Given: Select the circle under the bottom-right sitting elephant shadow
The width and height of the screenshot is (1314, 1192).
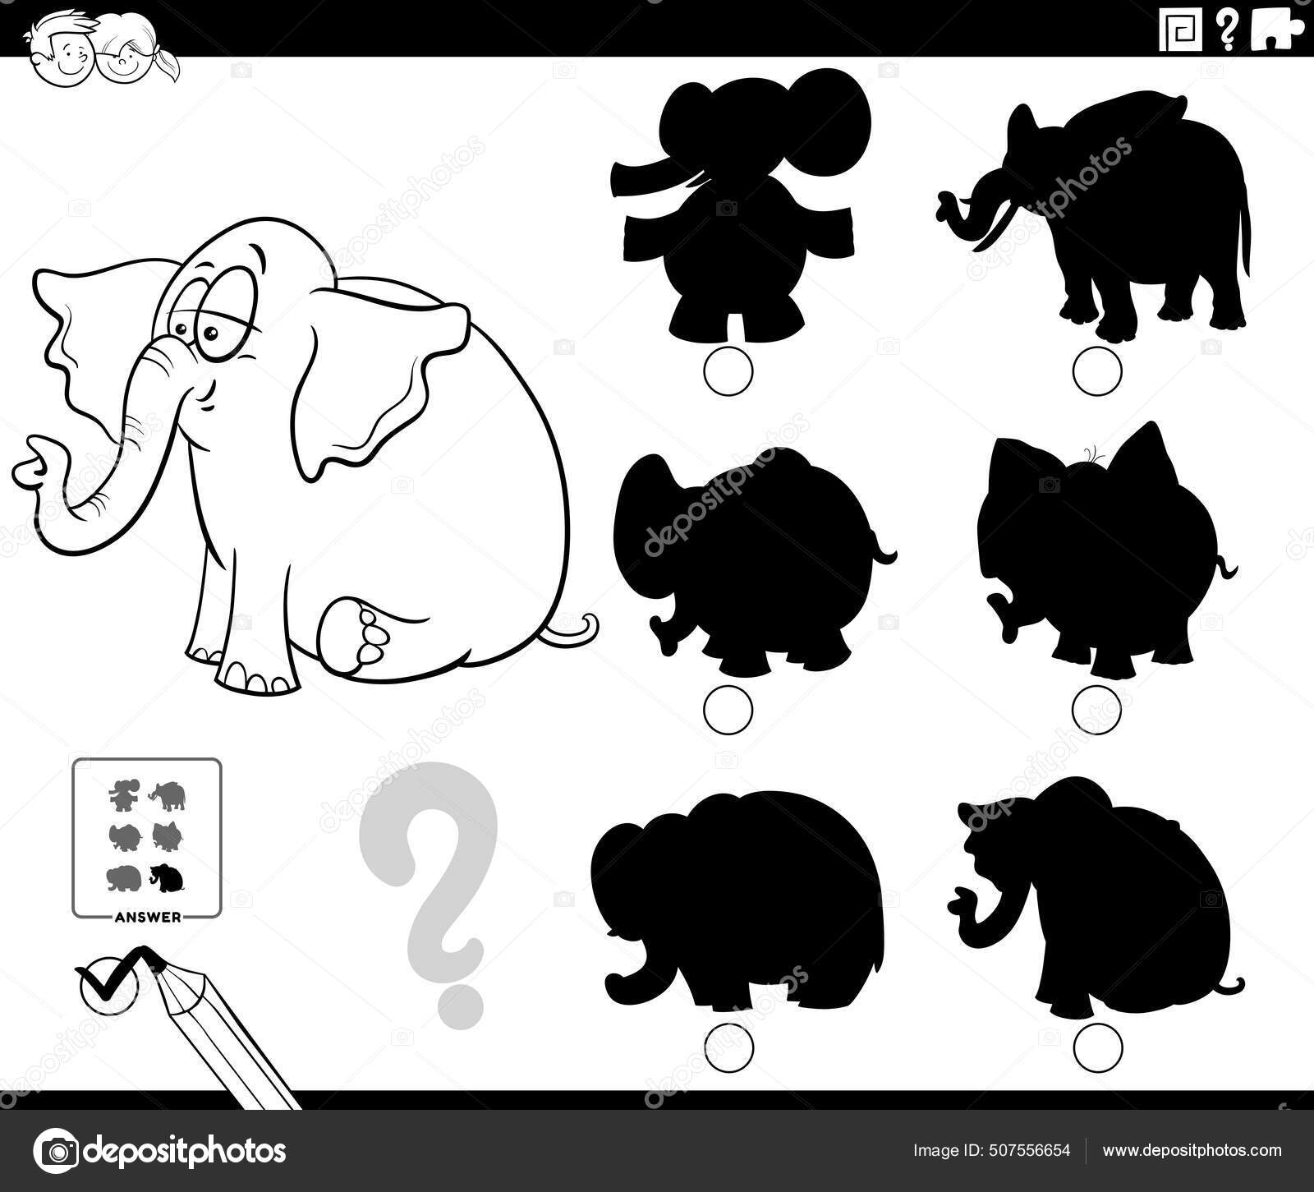Looking at the screenshot, I should [x=1097, y=1047].
